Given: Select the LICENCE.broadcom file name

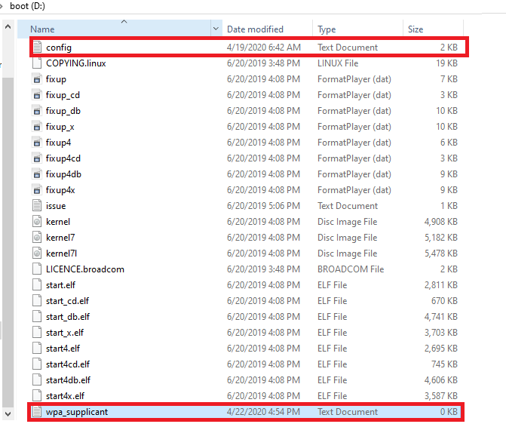Looking at the screenshot, I should [85, 269].
